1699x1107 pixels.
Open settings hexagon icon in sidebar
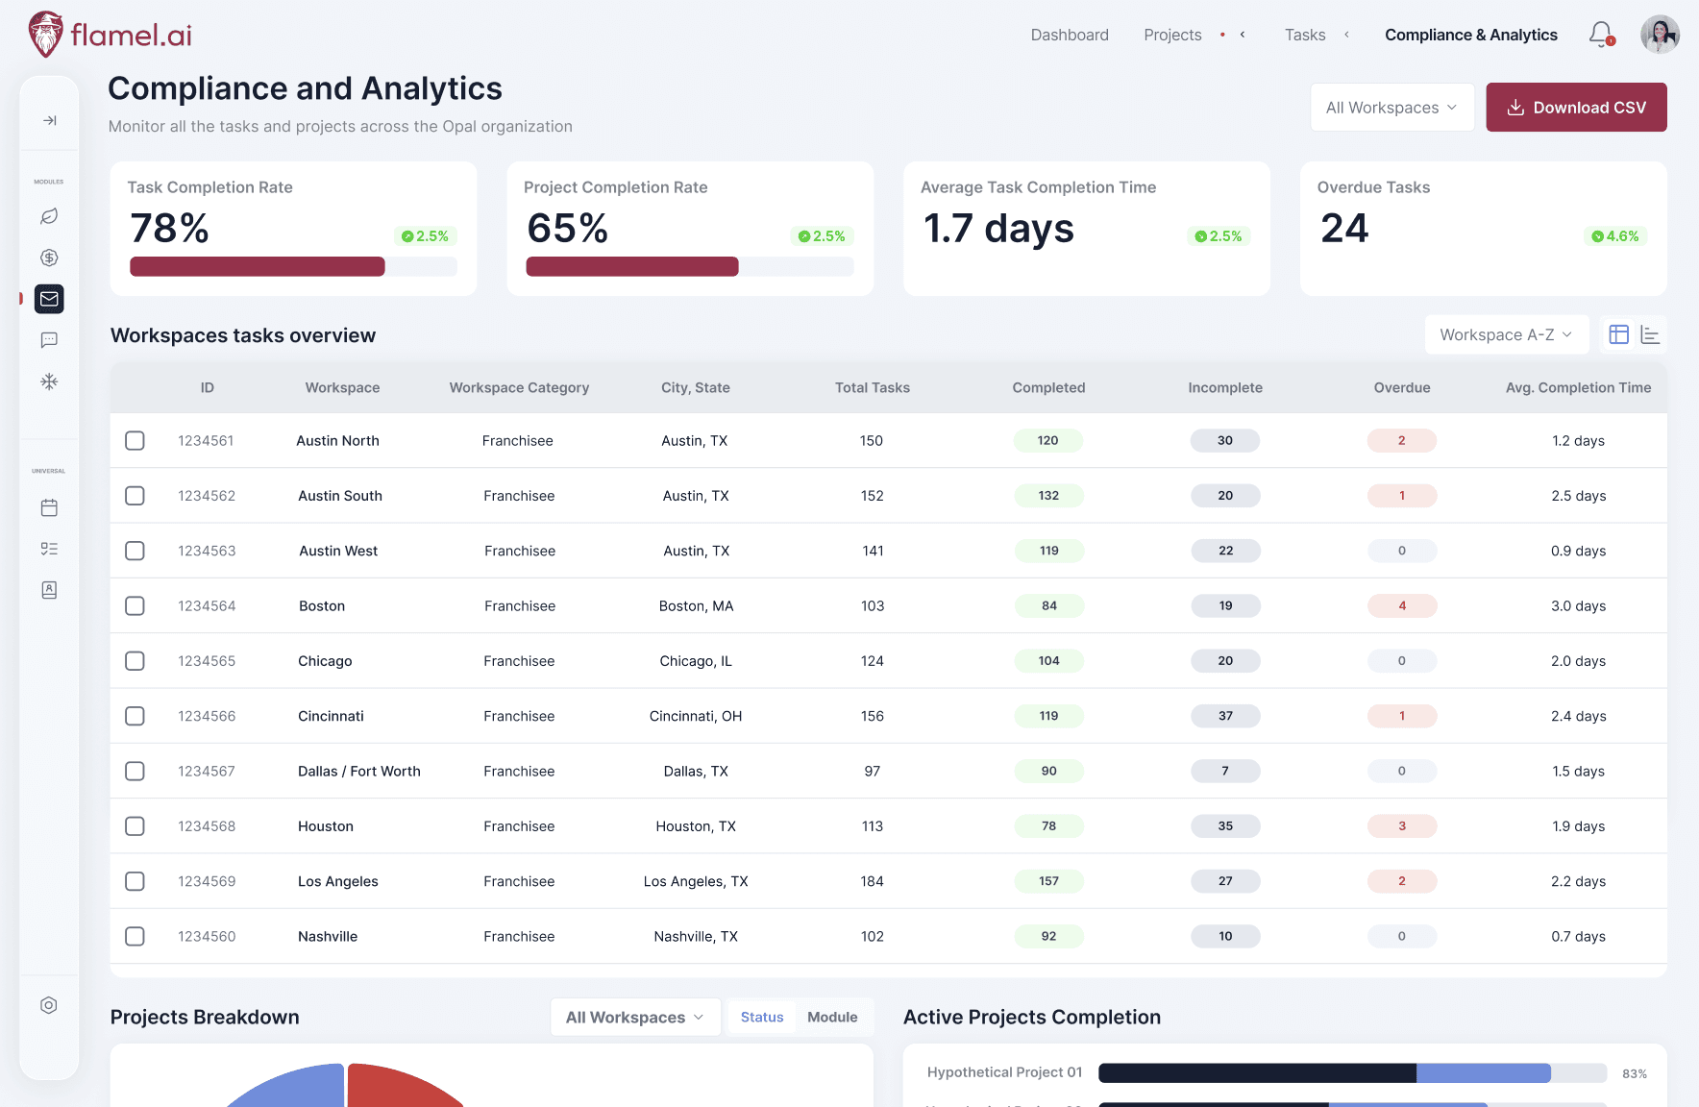[49, 1005]
